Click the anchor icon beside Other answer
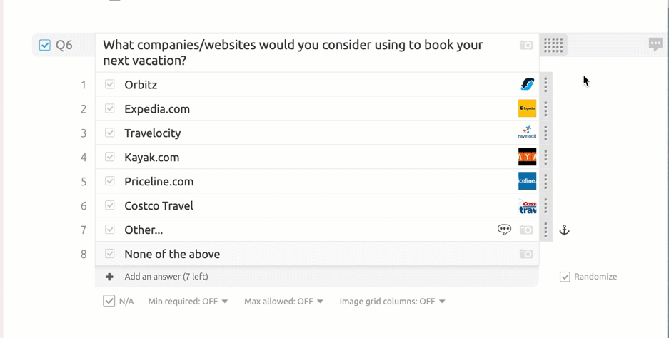 pos(564,230)
